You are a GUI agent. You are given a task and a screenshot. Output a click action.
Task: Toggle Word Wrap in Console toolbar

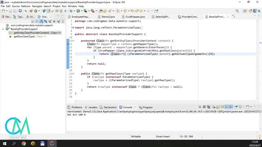click(x=222, y=107)
